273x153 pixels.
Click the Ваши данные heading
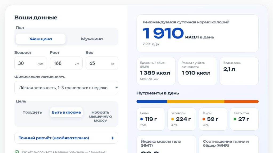click(36, 18)
